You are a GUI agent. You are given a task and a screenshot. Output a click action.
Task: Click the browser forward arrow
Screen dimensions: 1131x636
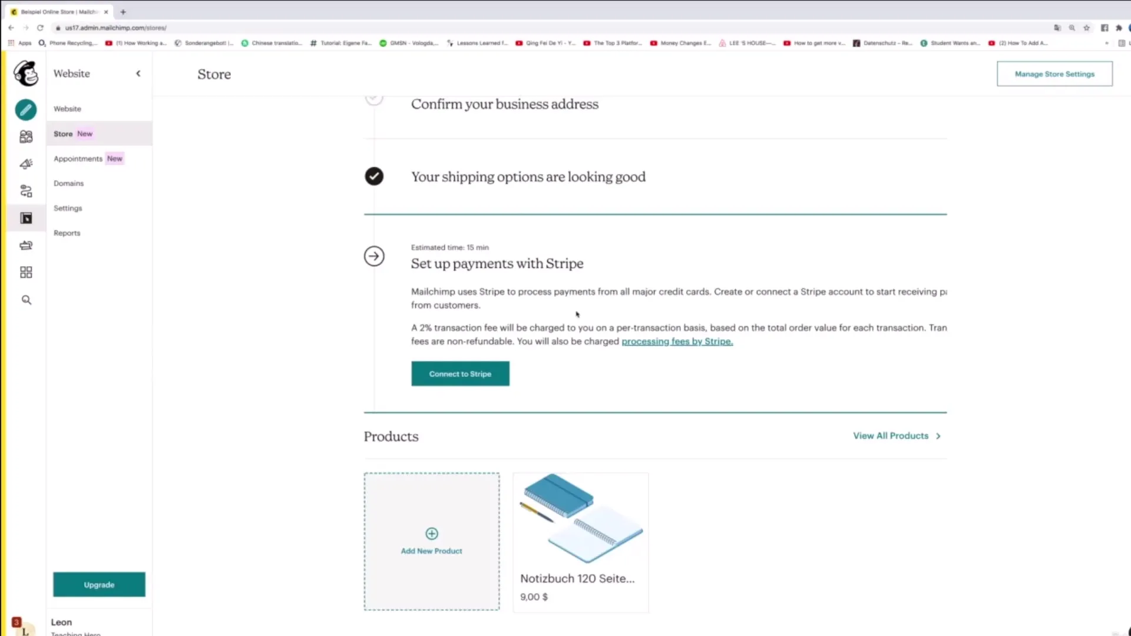26,28
